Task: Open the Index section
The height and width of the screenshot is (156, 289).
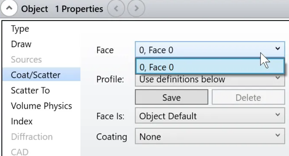Action: [x=22, y=121]
